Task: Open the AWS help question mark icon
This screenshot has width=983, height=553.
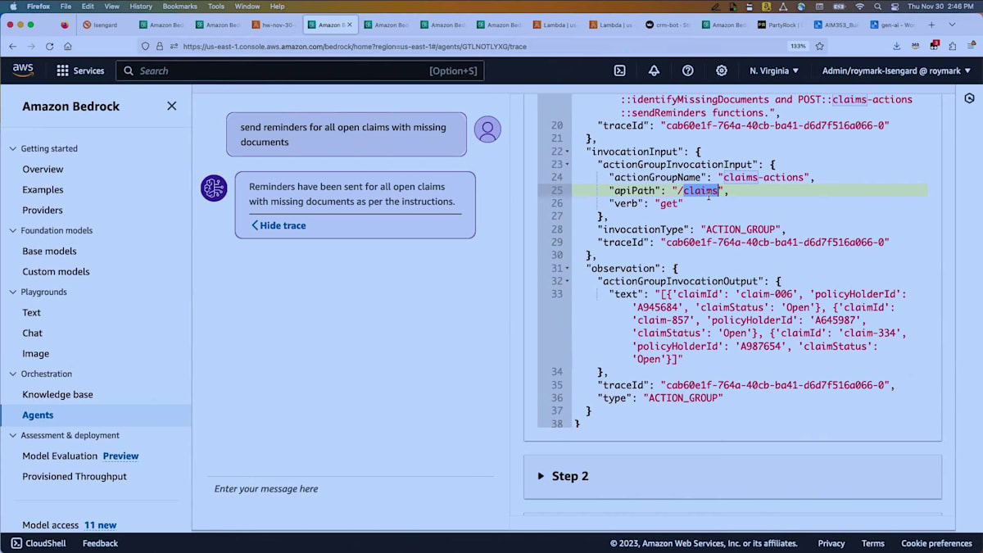Action: coord(688,70)
